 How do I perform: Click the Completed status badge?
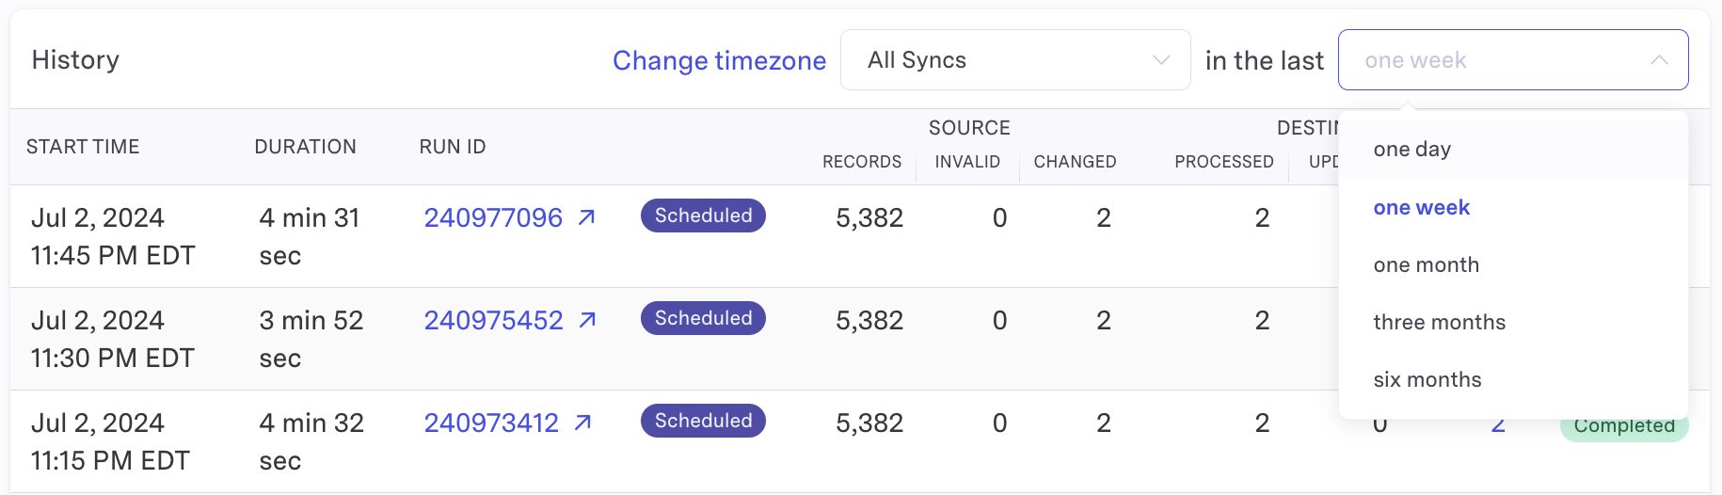[x=1623, y=429]
